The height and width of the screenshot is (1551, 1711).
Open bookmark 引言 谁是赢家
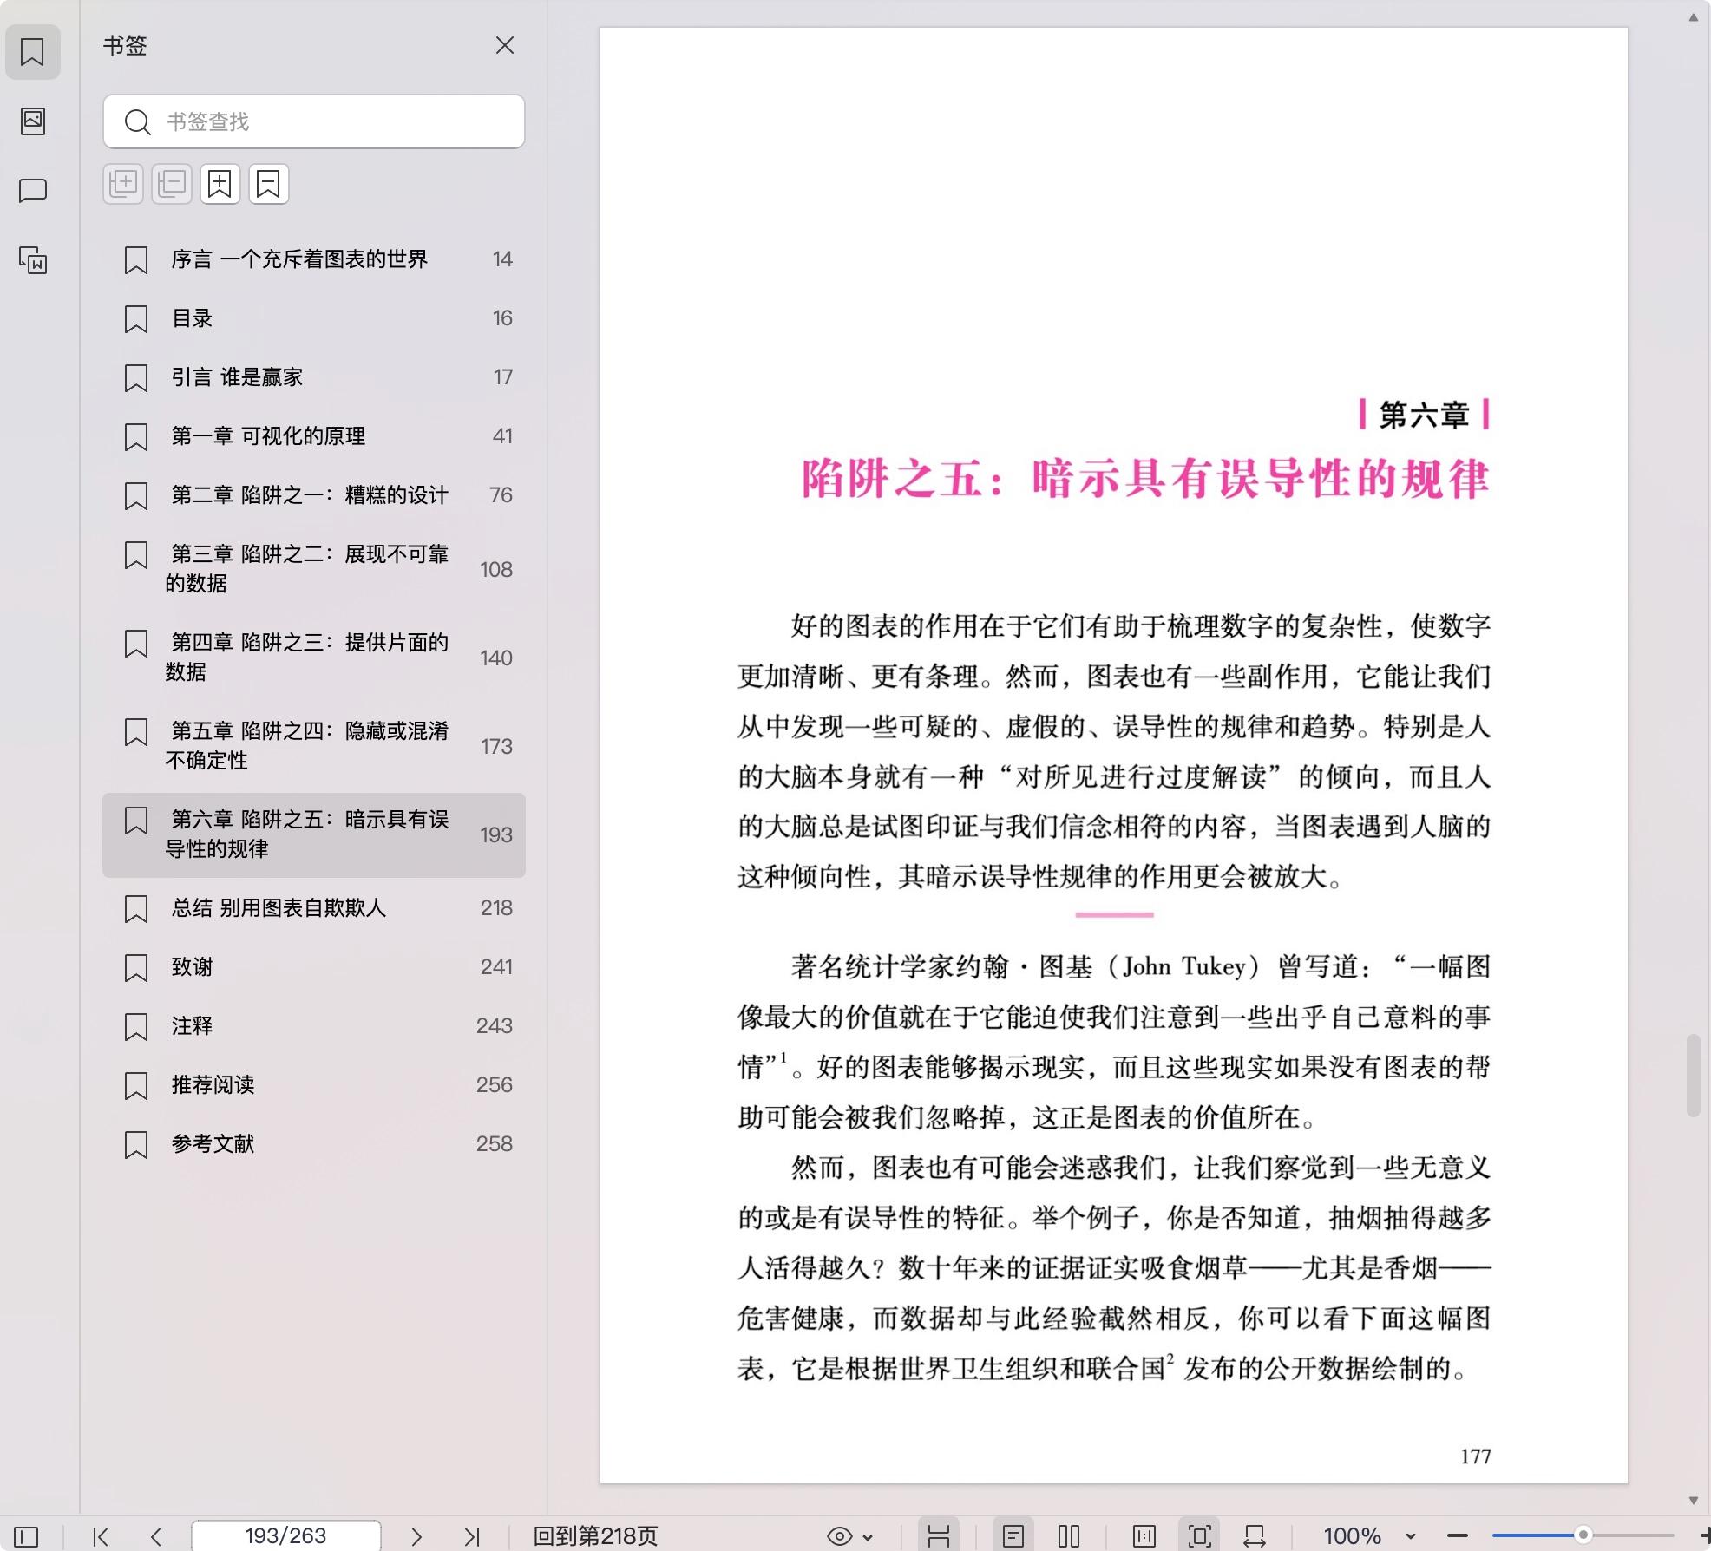(314, 377)
